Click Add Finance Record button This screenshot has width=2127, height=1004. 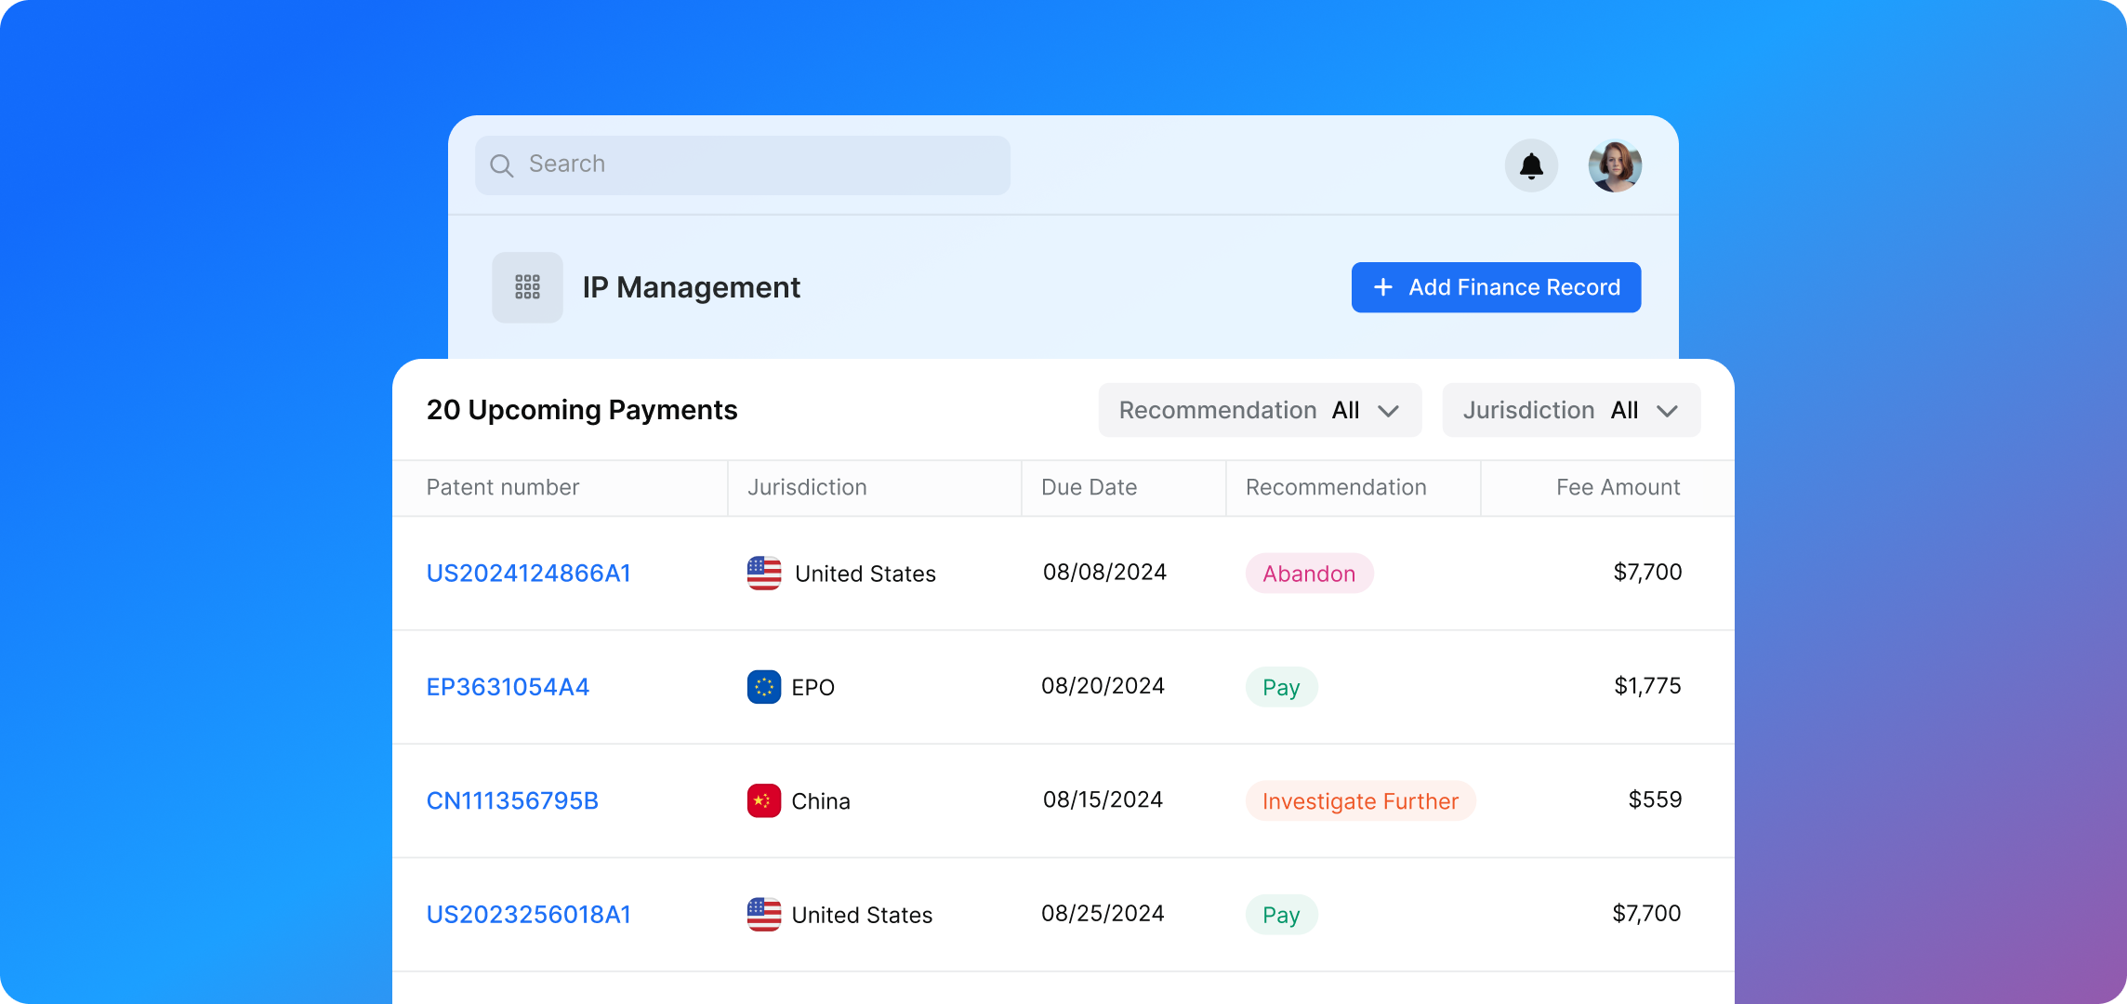pos(1496,287)
